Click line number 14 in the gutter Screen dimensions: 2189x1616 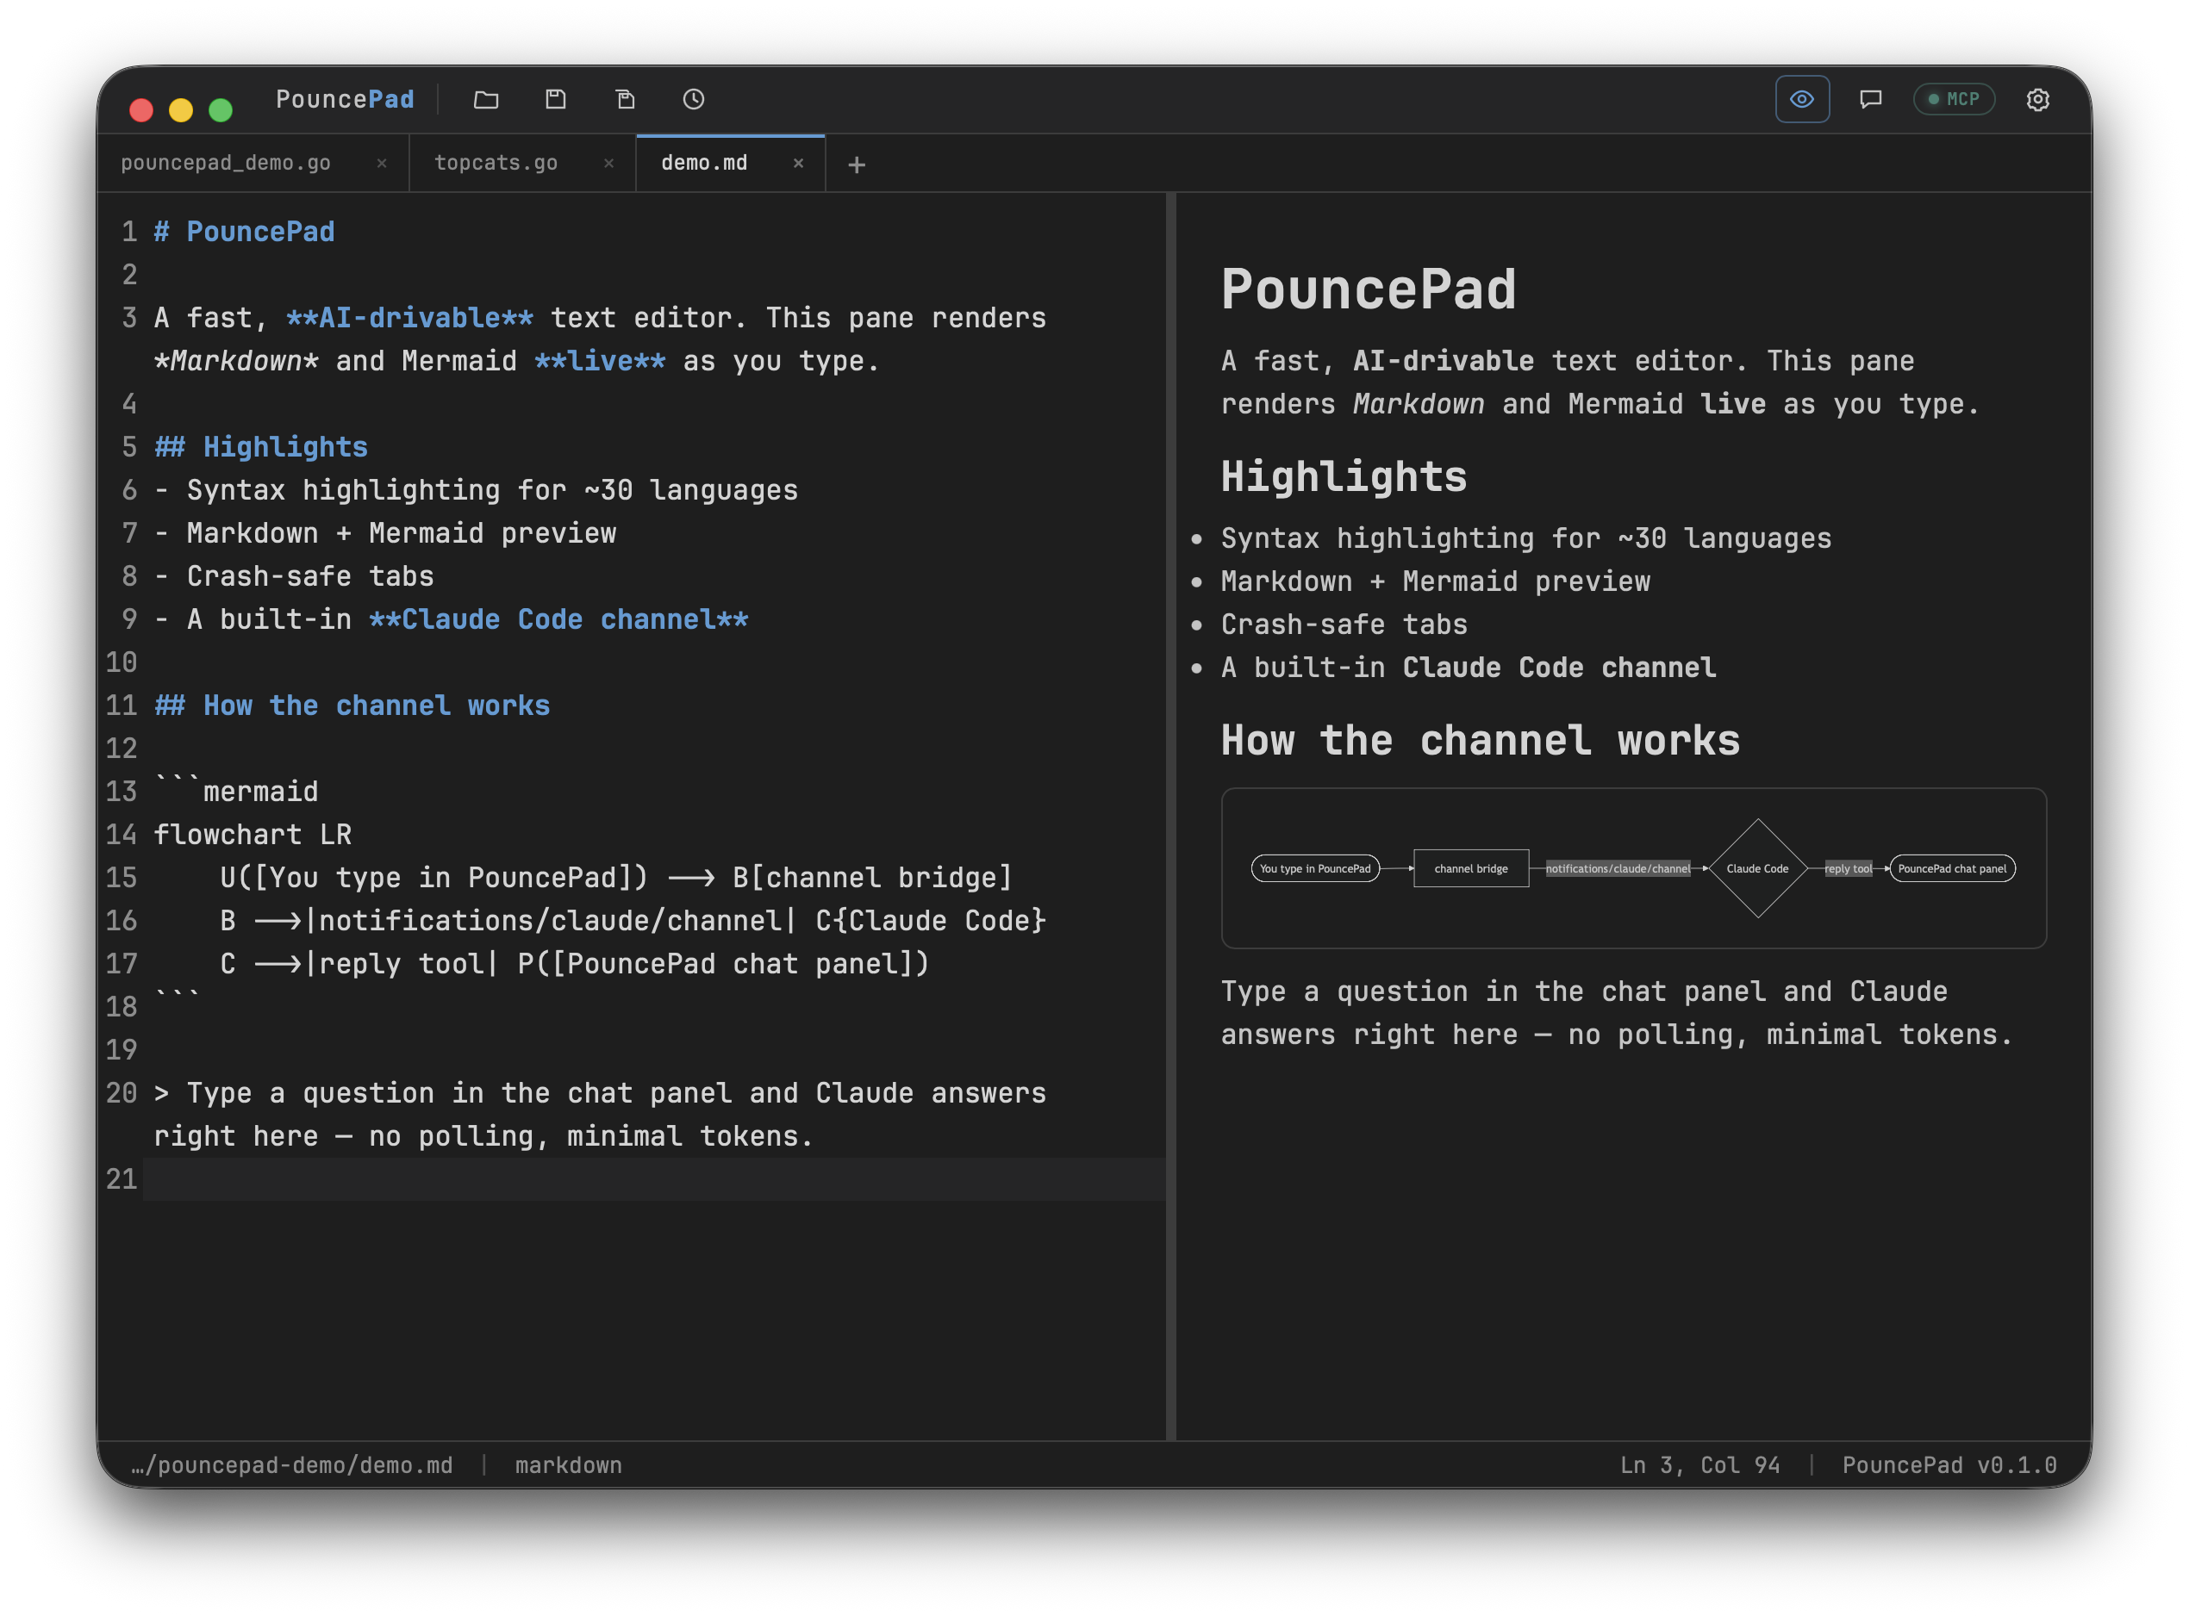coord(122,835)
